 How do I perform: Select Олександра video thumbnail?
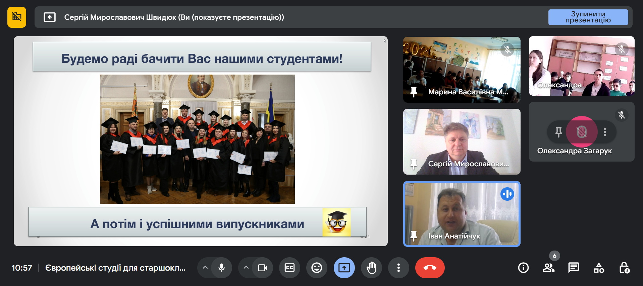coord(582,66)
